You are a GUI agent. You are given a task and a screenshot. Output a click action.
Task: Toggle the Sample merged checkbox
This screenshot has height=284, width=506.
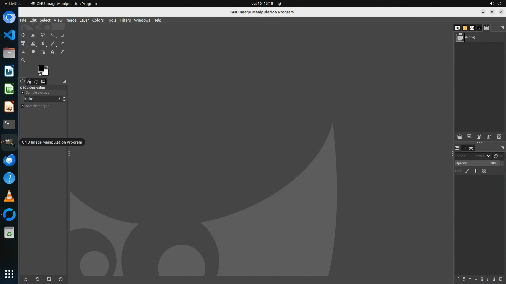[23, 106]
